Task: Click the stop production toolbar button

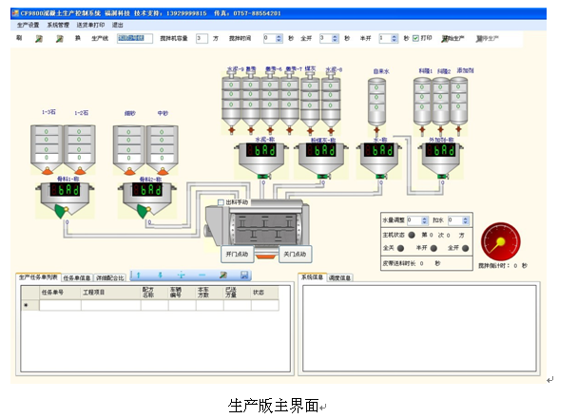Action: pyautogui.click(x=487, y=38)
